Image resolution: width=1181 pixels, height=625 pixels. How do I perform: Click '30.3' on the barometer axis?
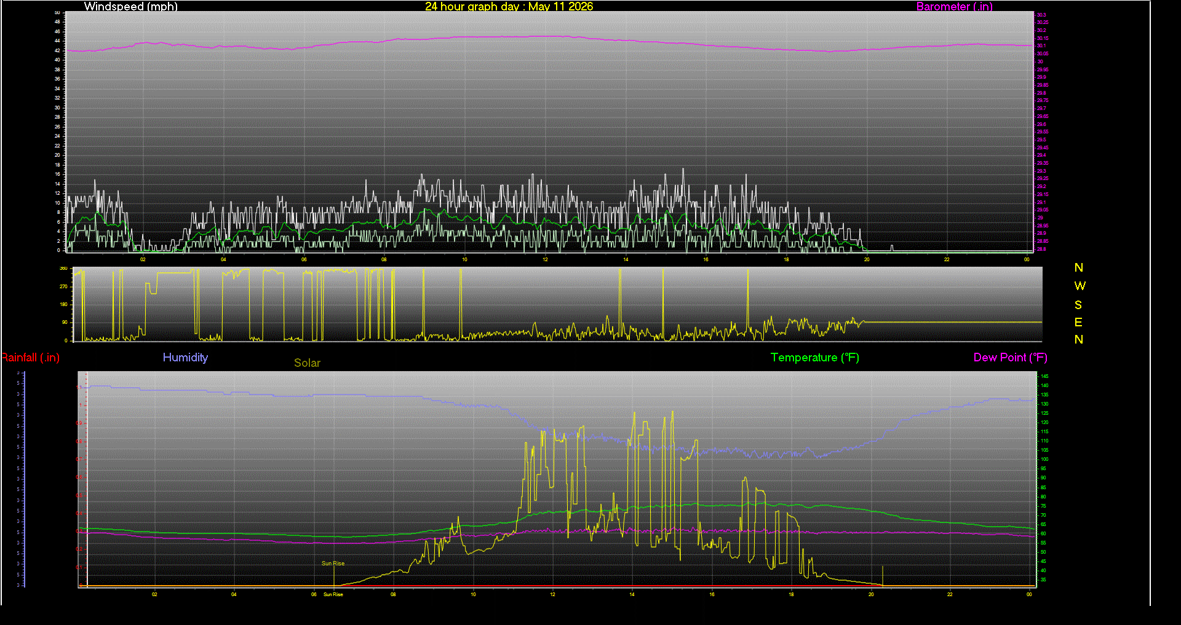point(1041,15)
